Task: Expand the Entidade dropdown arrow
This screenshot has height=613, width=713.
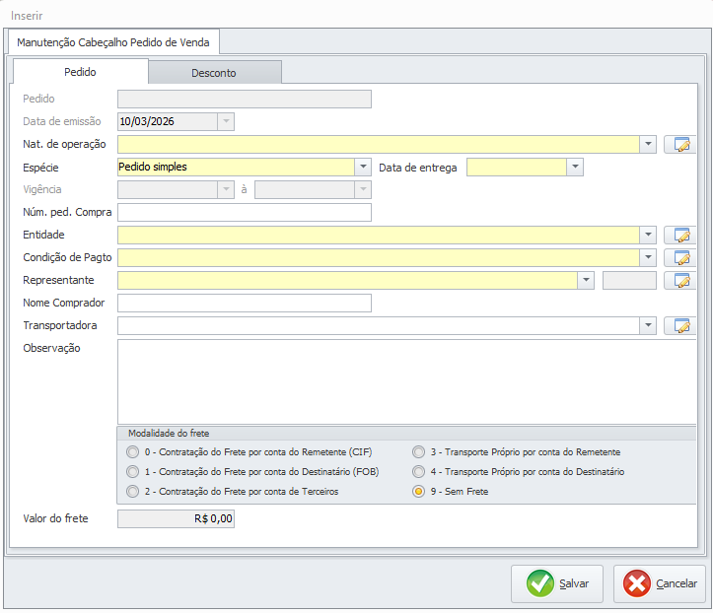Action: click(648, 236)
